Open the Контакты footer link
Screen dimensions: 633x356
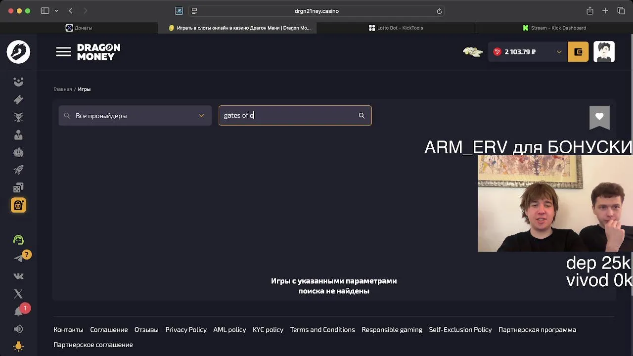click(x=68, y=330)
